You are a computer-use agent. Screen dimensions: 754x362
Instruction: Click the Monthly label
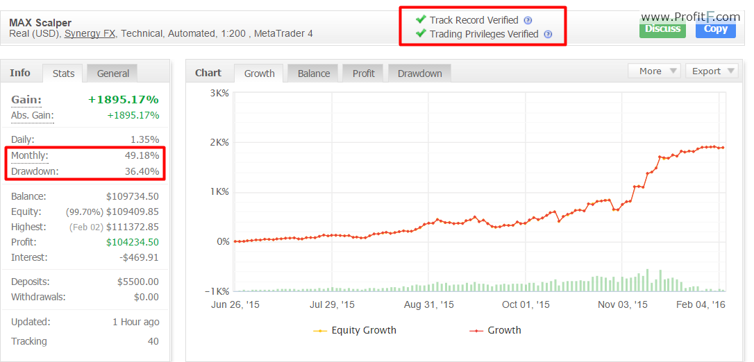click(x=30, y=155)
